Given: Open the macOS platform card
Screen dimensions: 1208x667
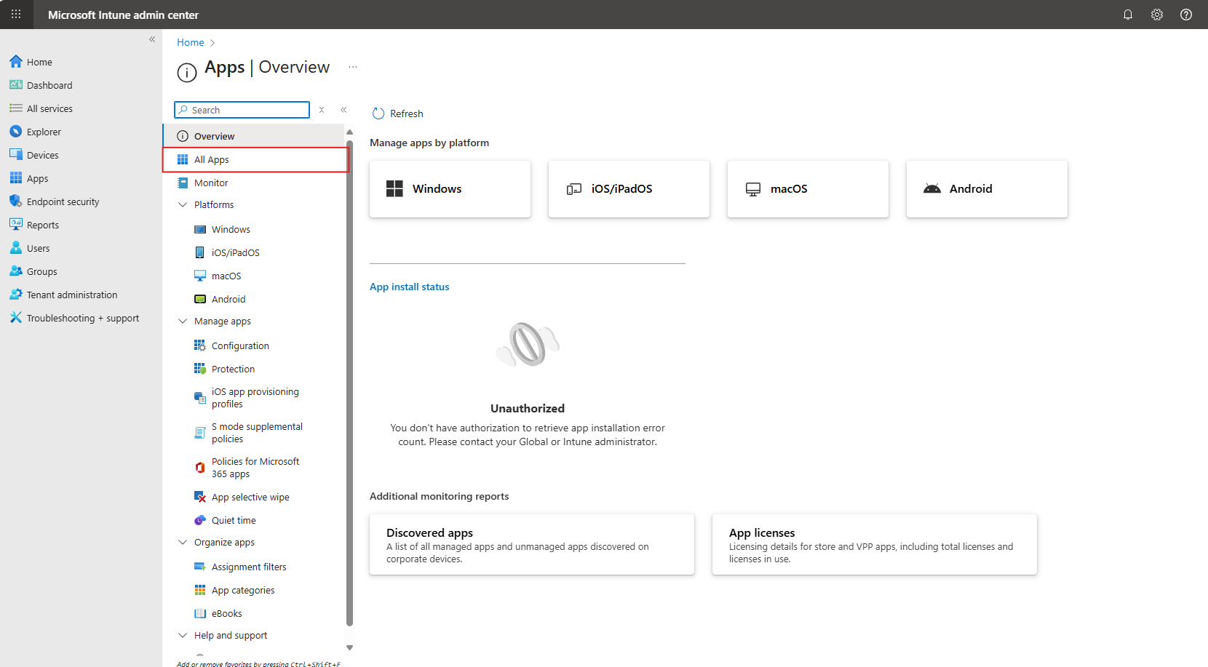Looking at the screenshot, I should pyautogui.click(x=808, y=189).
